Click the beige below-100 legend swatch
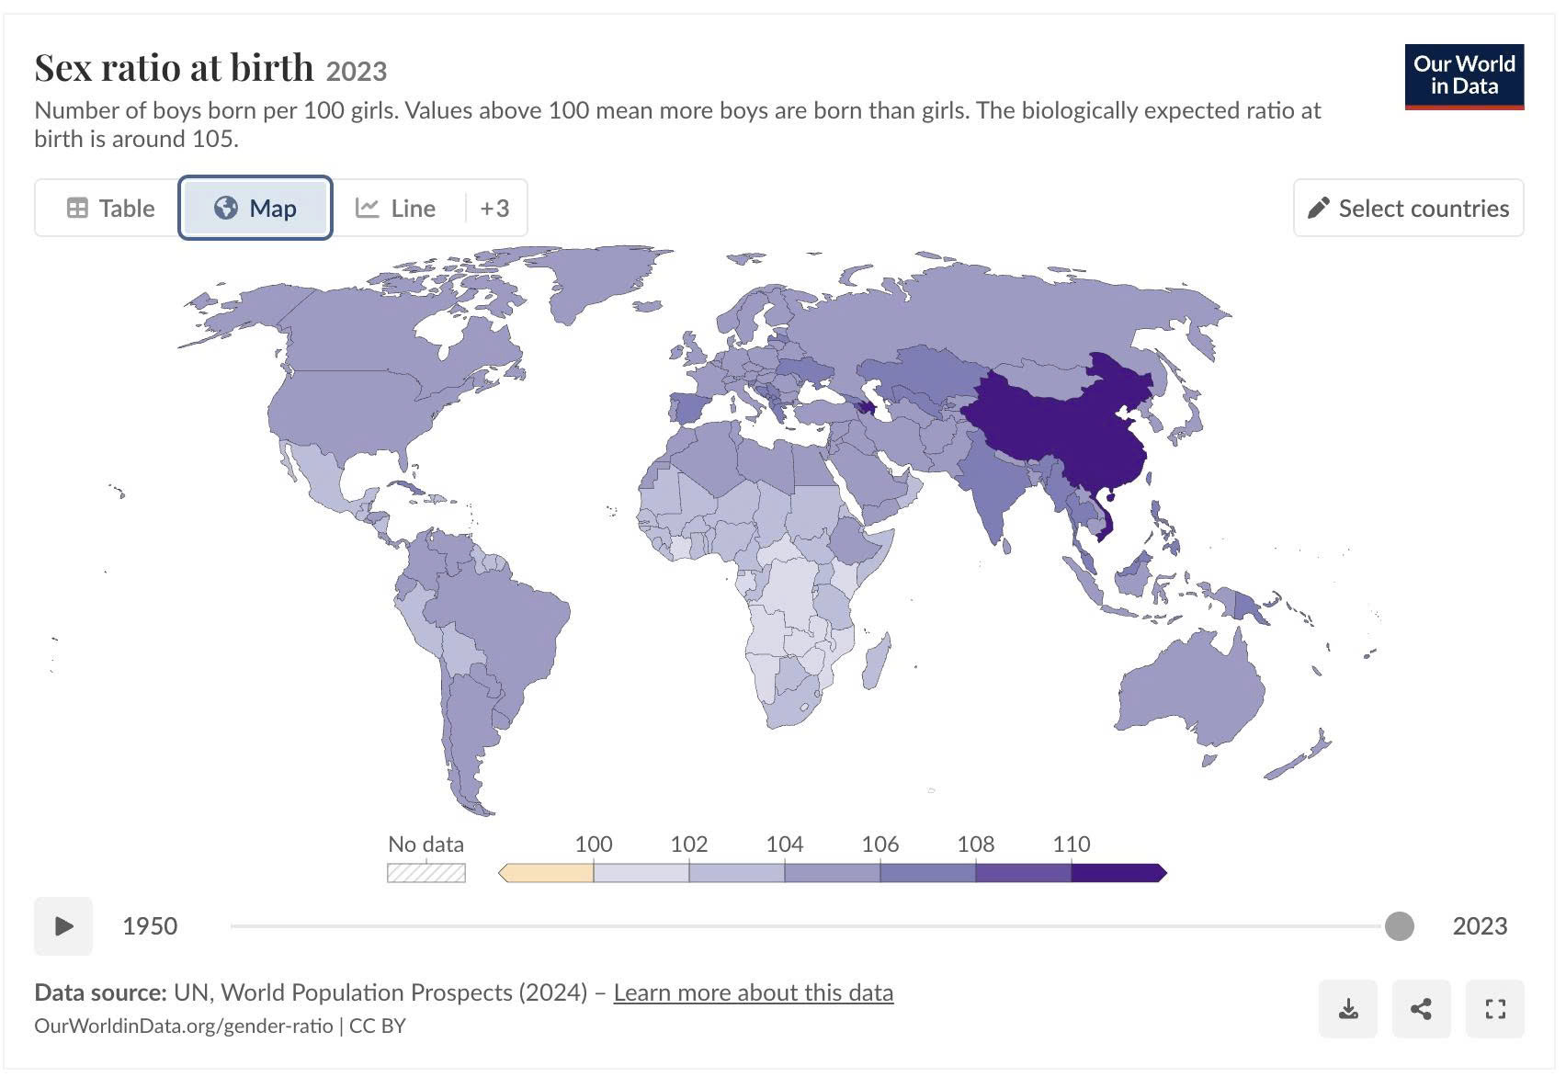Image resolution: width=1566 pixels, height=1077 pixels. point(546,873)
